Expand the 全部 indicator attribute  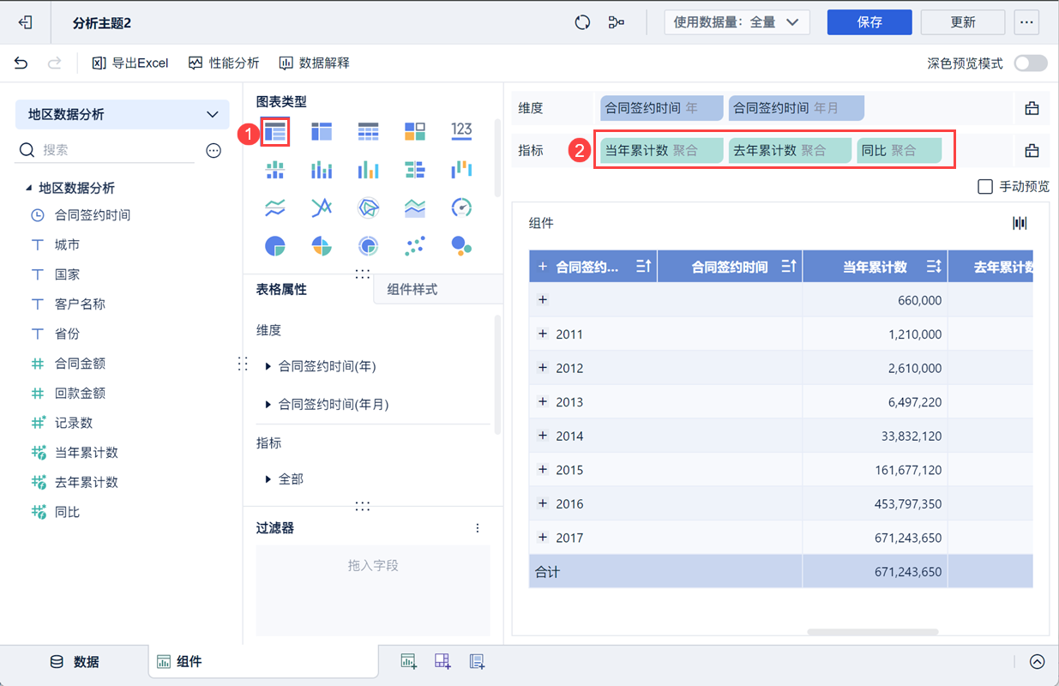[268, 478]
